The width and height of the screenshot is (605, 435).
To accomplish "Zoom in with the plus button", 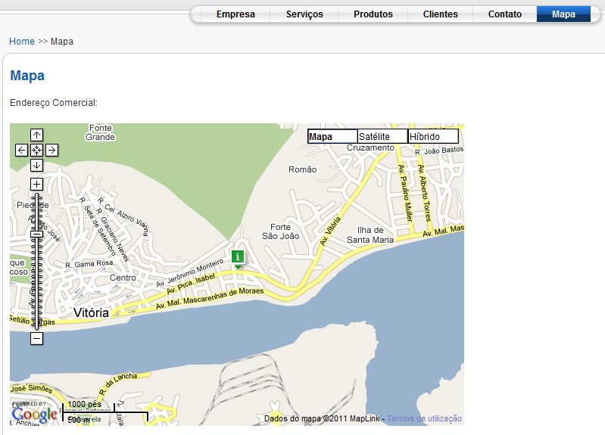I will [x=36, y=184].
